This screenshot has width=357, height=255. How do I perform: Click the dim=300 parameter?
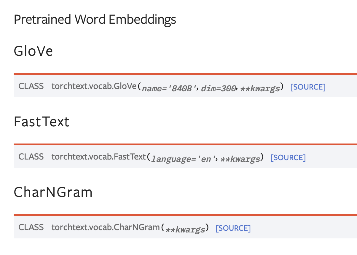click(219, 88)
